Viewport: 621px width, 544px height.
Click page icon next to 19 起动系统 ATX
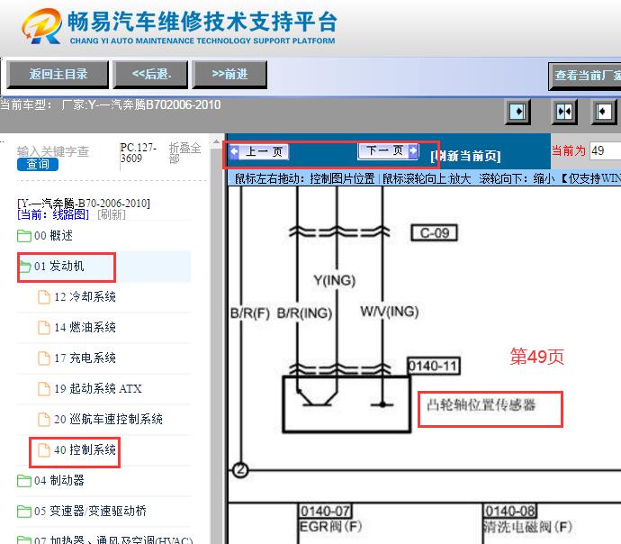[x=43, y=389]
